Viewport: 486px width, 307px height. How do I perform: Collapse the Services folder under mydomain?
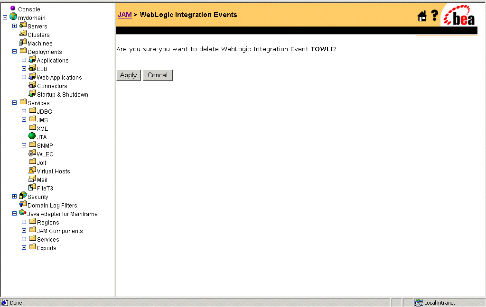tap(14, 102)
